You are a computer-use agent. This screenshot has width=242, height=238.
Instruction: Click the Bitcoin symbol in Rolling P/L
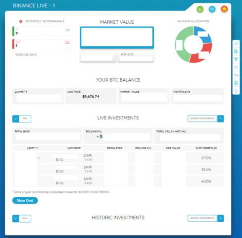(x=101, y=136)
